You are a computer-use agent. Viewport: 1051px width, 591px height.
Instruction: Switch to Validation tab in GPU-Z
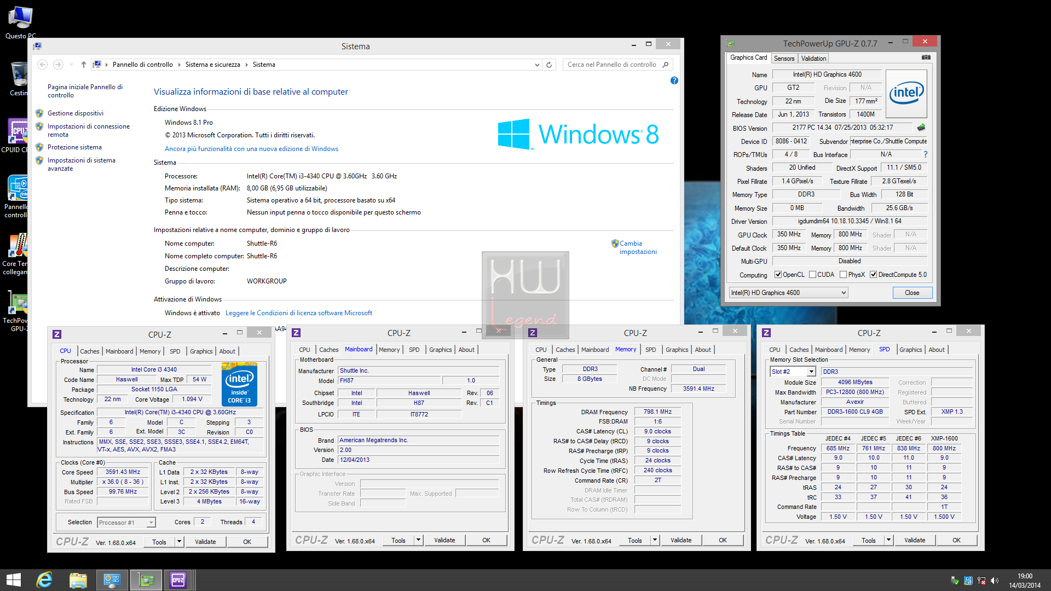(813, 59)
